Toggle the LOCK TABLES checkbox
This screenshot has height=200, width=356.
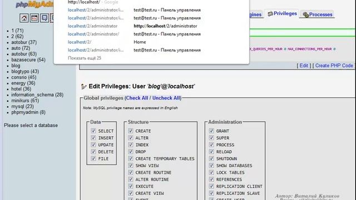click(x=211, y=172)
